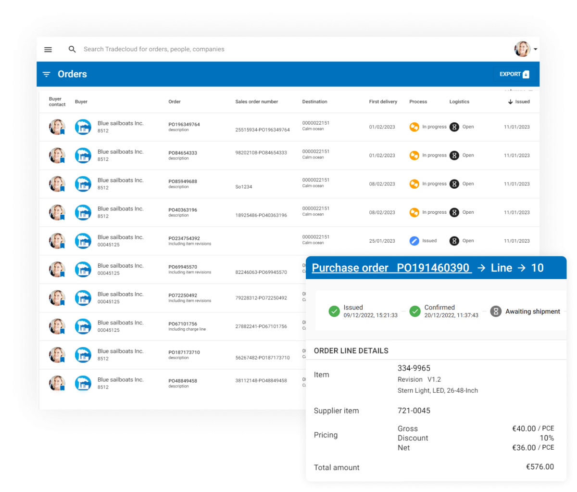Viewport: 577px width, 492px height.
Task: Open the filter icon beside Orders heading
Action: [x=46, y=74]
